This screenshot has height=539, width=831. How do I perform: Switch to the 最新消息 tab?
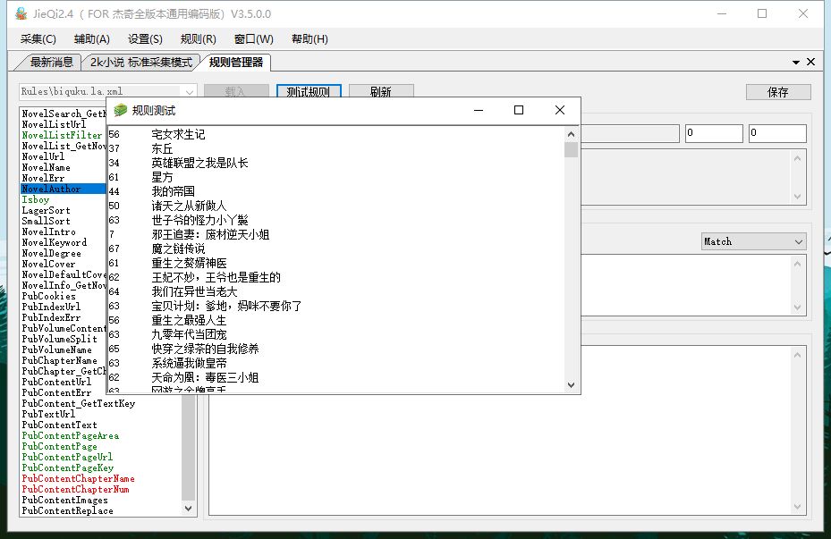[x=51, y=63]
